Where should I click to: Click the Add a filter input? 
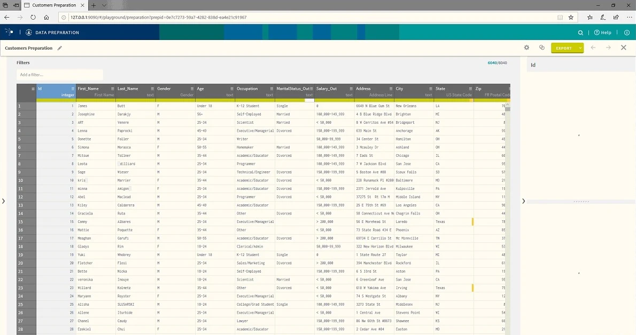click(x=60, y=75)
